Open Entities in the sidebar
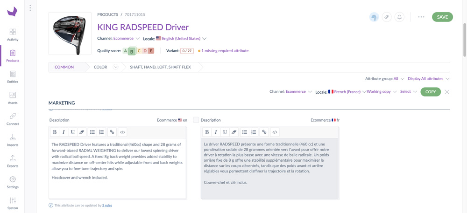467x213 pixels. 13,77
